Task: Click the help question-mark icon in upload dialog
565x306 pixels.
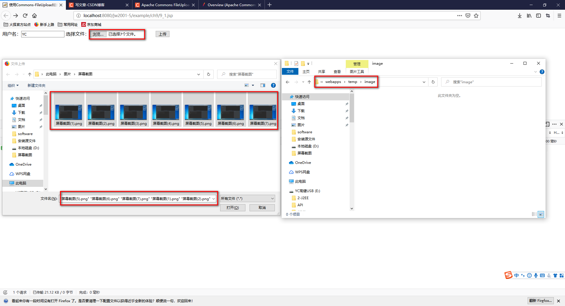Action: (x=273, y=85)
